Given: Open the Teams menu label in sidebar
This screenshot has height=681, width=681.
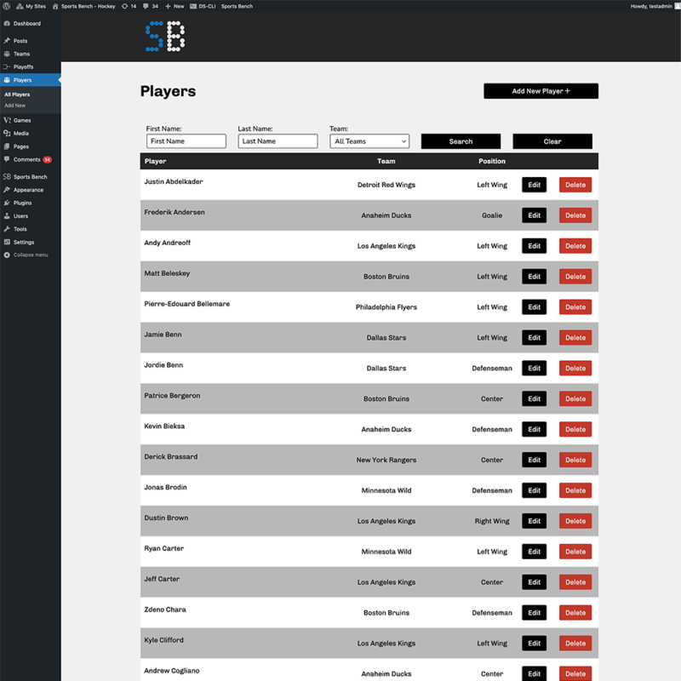Looking at the screenshot, I should [22, 54].
